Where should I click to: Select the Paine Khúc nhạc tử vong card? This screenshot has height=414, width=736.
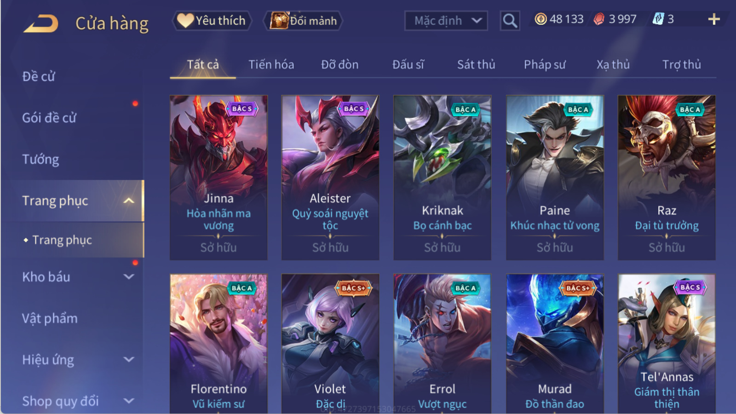point(555,178)
